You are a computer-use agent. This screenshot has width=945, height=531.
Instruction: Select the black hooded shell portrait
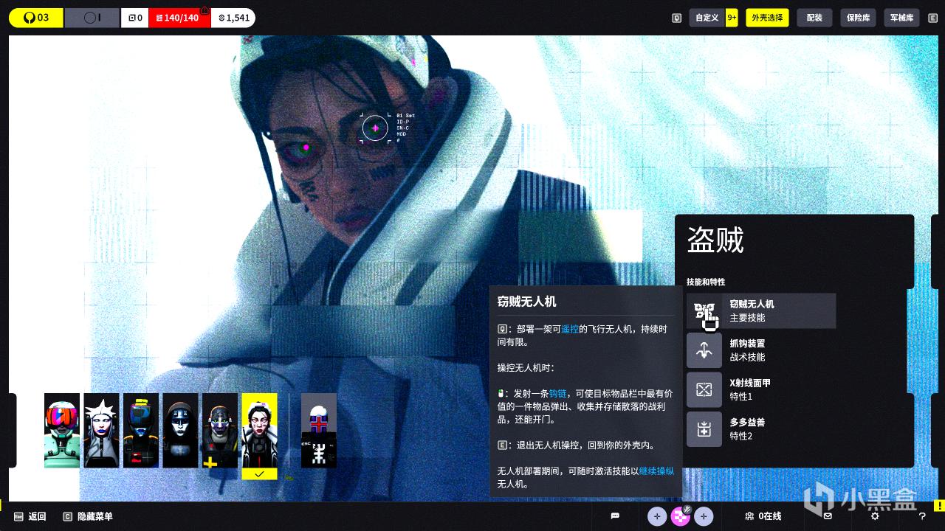(x=180, y=430)
